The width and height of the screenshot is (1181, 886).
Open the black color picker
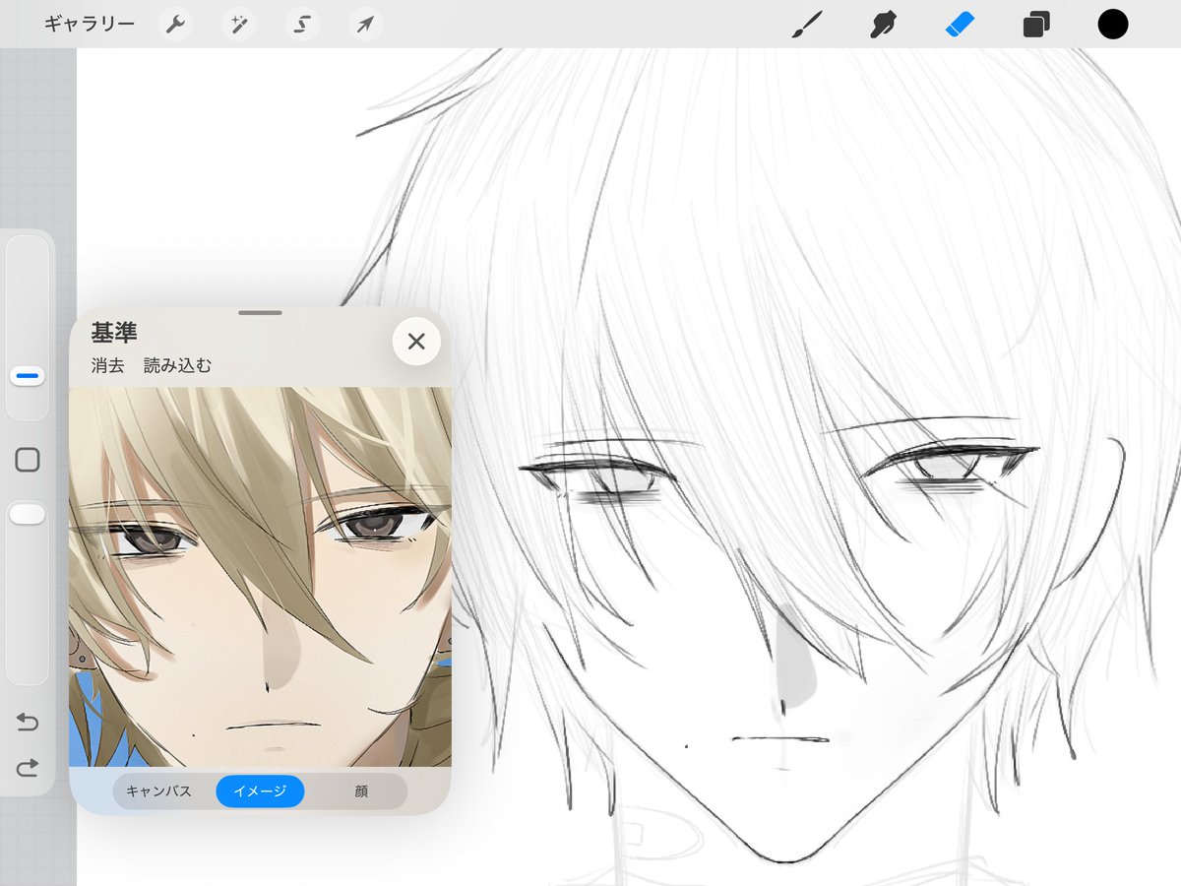click(x=1113, y=25)
